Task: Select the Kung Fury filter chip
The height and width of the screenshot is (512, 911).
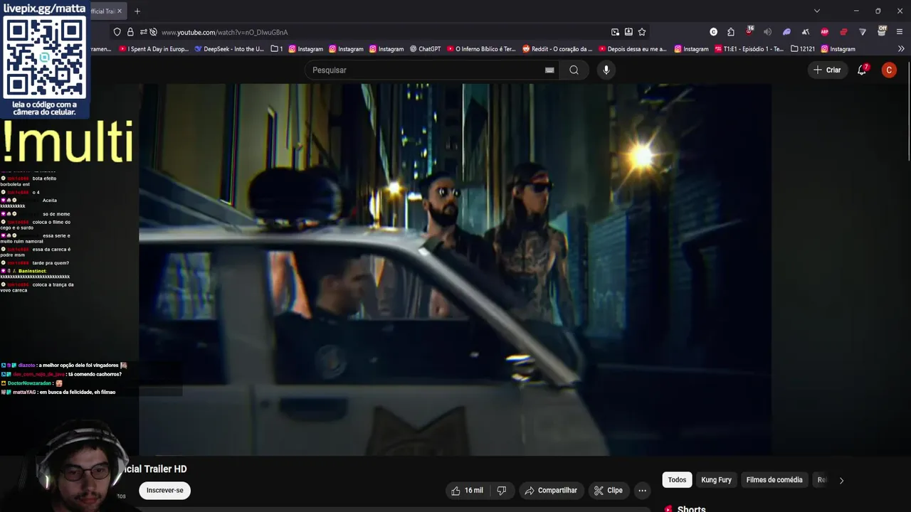Action: click(x=716, y=480)
